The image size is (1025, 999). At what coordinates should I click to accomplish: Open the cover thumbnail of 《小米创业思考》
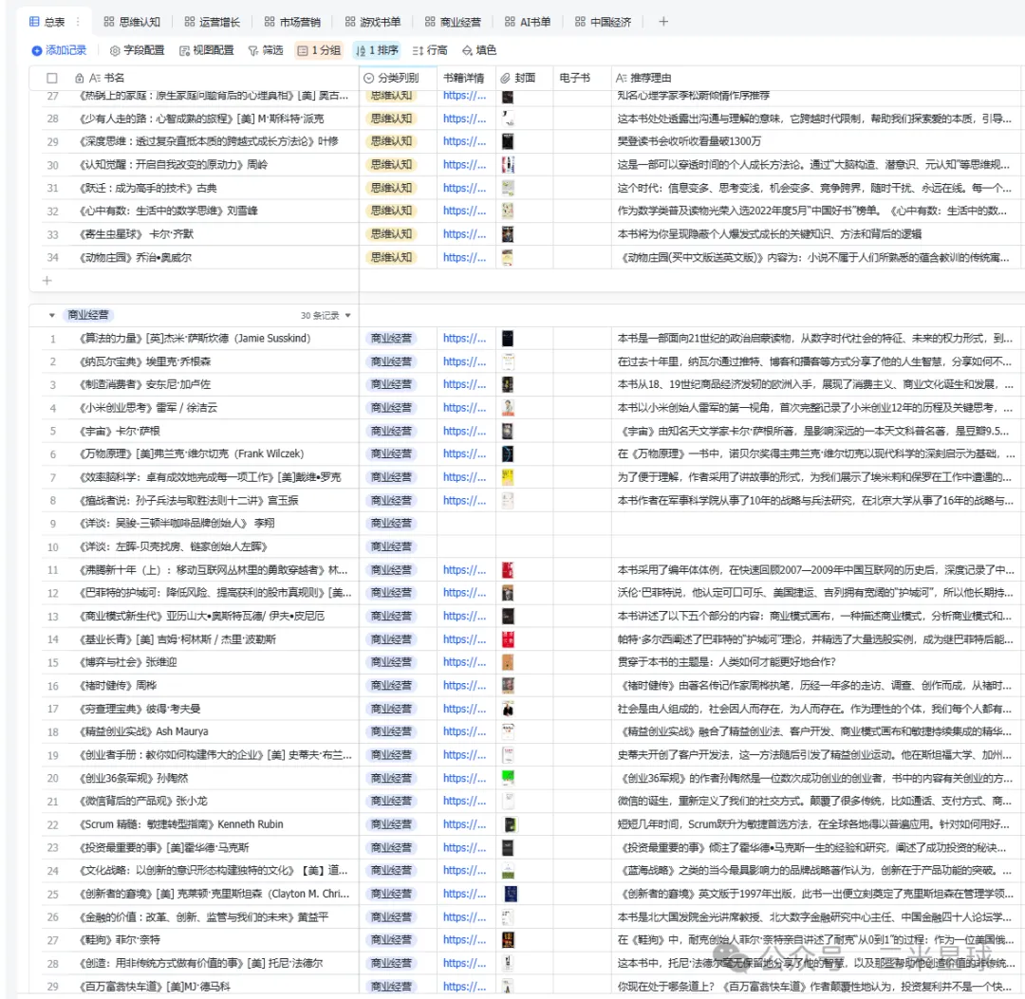point(510,408)
